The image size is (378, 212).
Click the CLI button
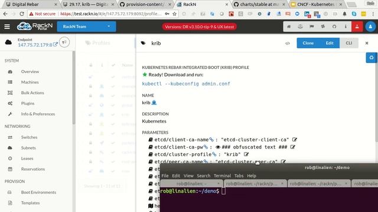[x=349, y=43]
